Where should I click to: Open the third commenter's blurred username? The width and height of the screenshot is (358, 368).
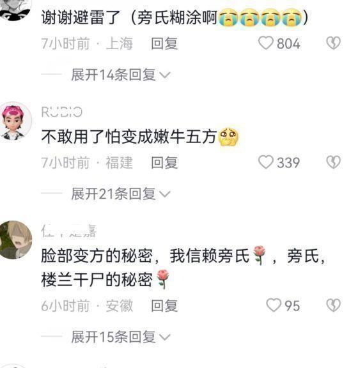[x=68, y=231]
